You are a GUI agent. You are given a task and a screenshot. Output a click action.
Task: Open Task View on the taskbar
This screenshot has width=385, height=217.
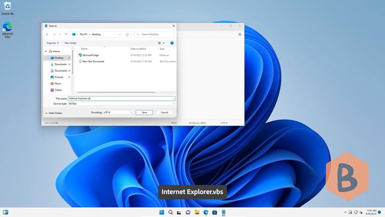[x=179, y=212]
